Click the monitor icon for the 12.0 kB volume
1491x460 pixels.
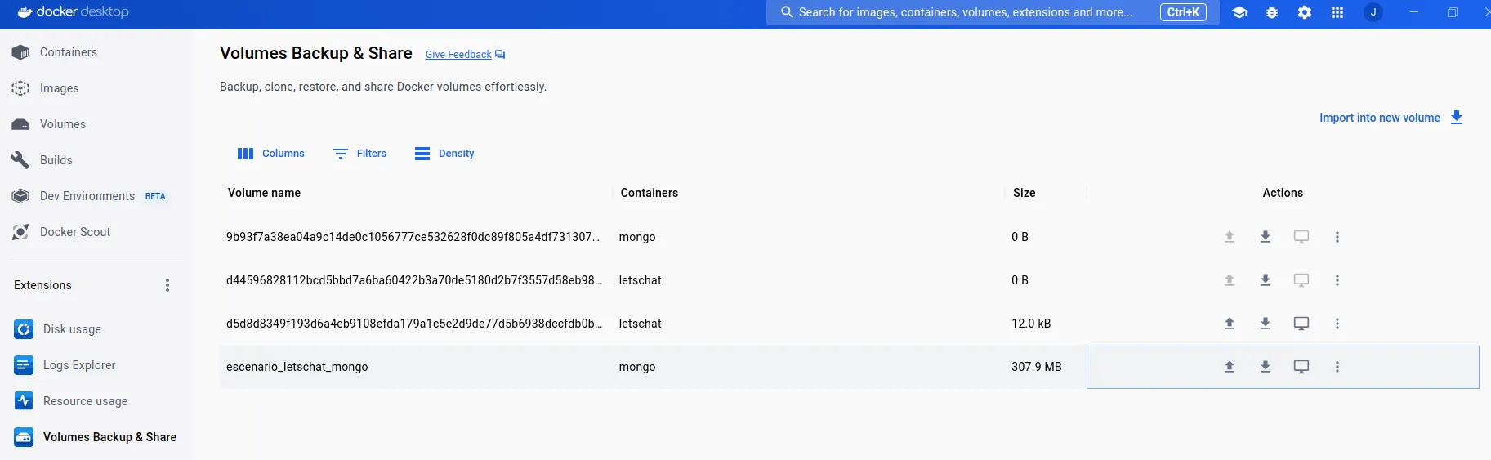(1301, 324)
